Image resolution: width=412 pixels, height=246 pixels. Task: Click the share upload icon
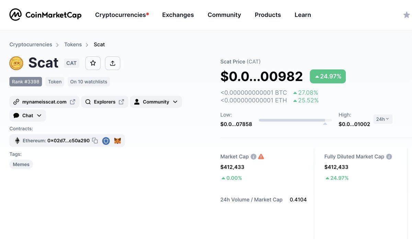113,63
